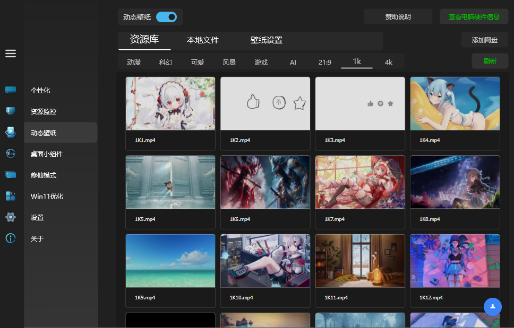
Task: Click the star favorite icon on 1K2.mp4
Action: click(299, 103)
